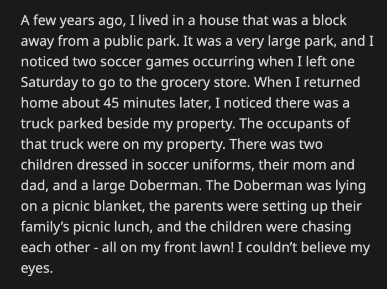Click the words "truck parked"

pyautogui.click(x=62, y=124)
